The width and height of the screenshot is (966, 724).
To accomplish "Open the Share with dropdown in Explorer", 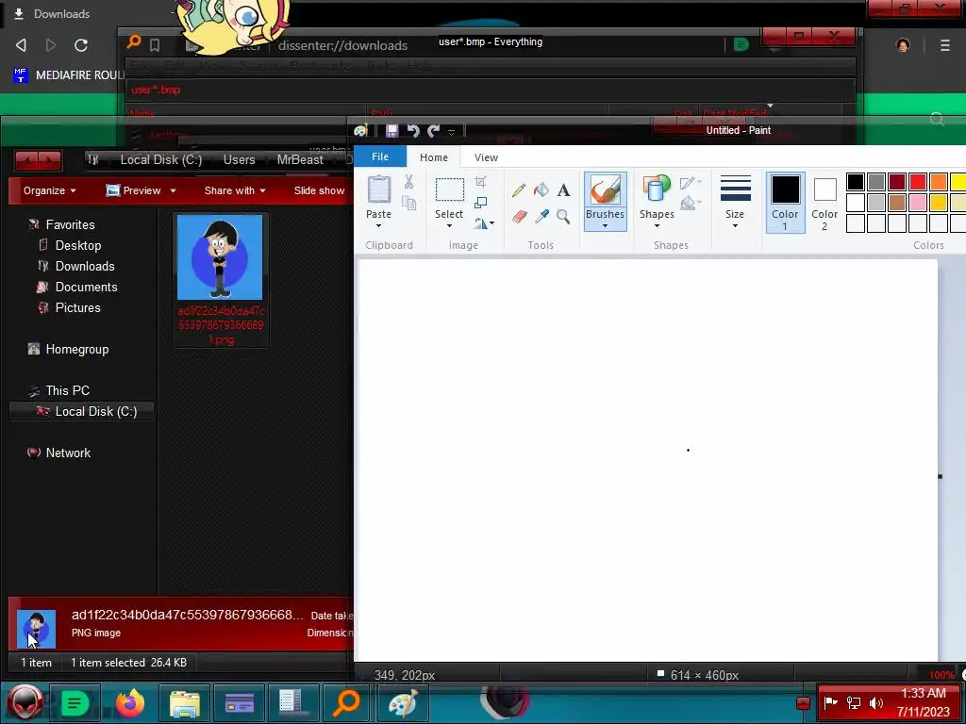I will pyautogui.click(x=235, y=190).
